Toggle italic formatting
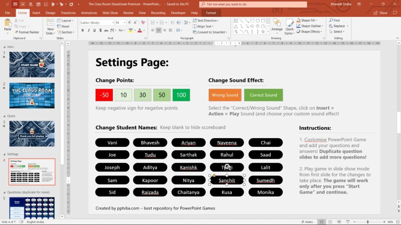401x225 pixels. point(89,30)
